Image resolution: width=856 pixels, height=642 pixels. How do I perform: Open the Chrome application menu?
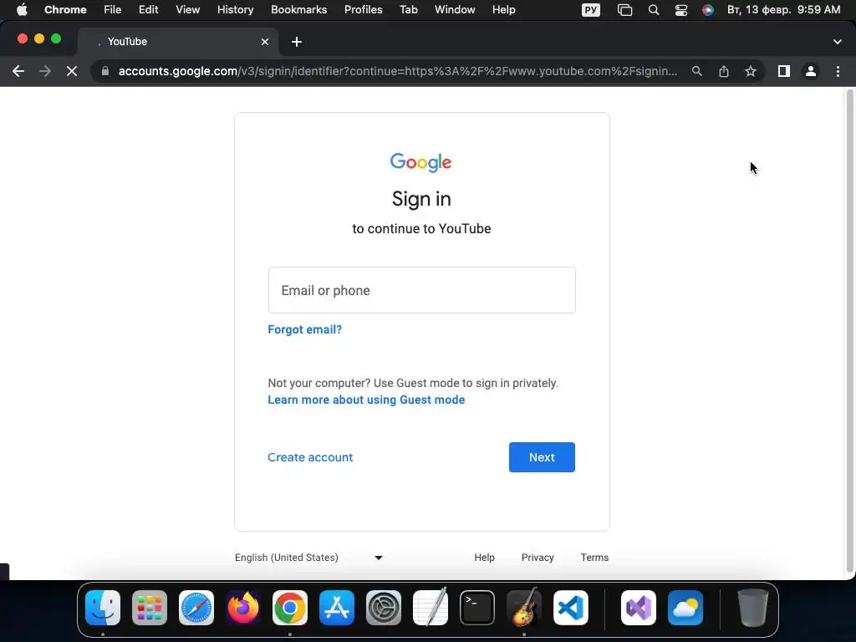coord(65,9)
